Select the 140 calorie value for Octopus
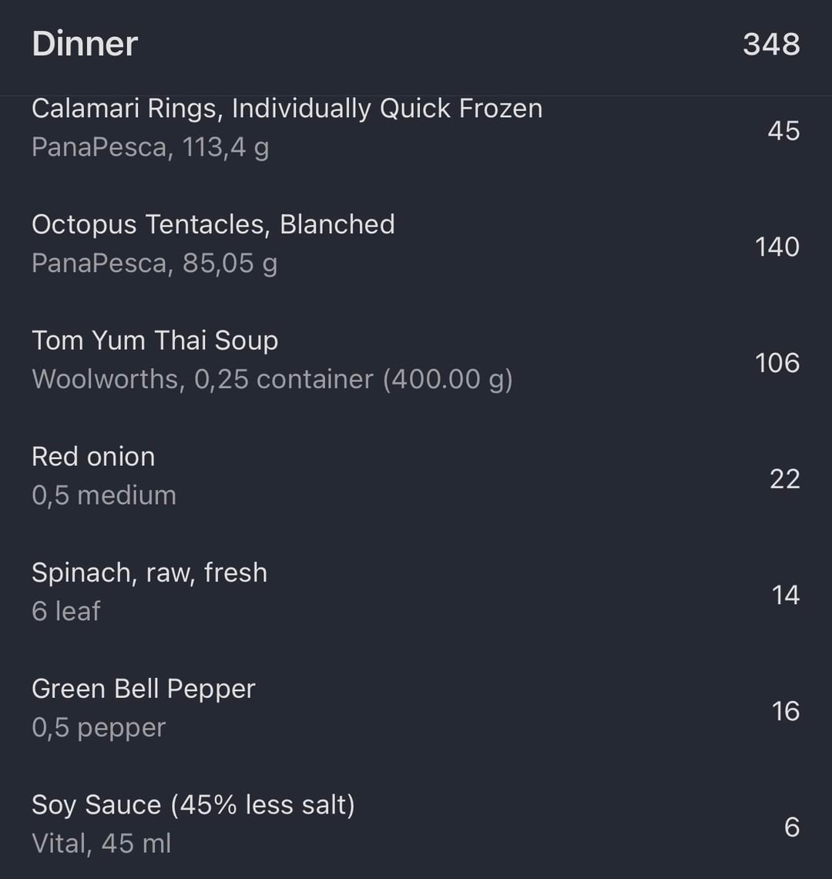Screen dimensions: 832x879 (x=777, y=247)
